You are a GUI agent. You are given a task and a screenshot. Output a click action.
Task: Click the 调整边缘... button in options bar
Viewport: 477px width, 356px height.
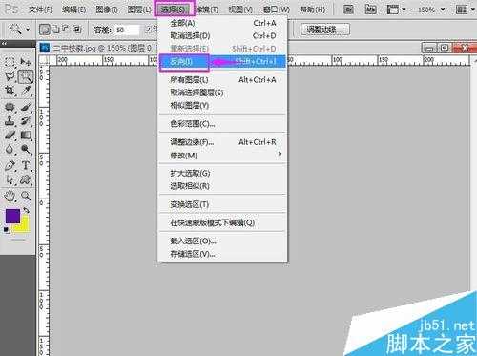[x=325, y=30]
